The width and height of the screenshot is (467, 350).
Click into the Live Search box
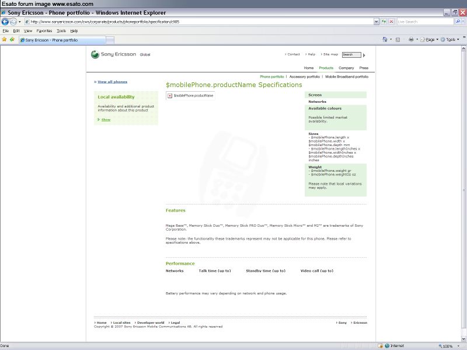pos(425,22)
